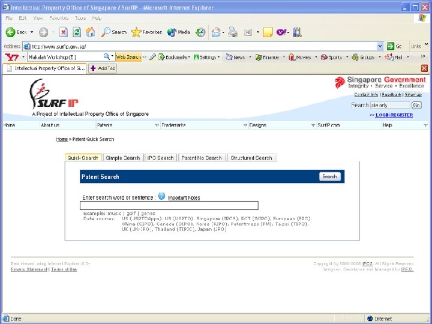Open the Yahoo Bookmarks button
Viewport: 432px width, 324px height.
(x=173, y=57)
